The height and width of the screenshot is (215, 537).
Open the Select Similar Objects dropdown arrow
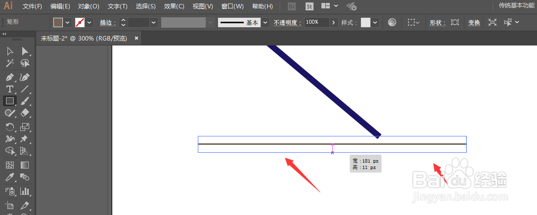[517, 22]
